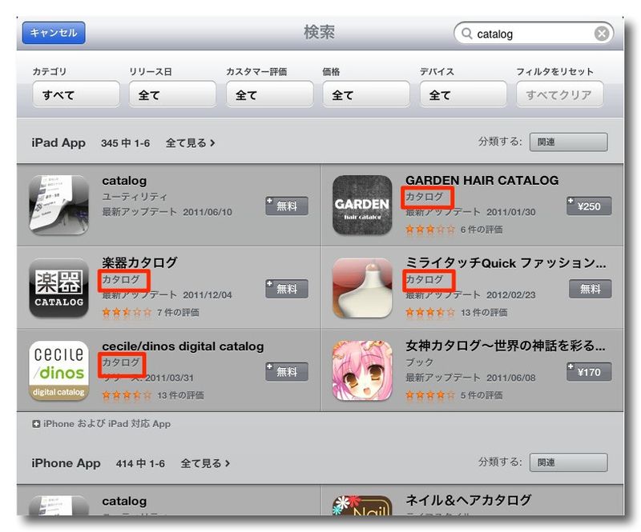This screenshot has height=532, width=641.
Task: Select the cecile/dinos digital catalog title
Action: [x=183, y=346]
